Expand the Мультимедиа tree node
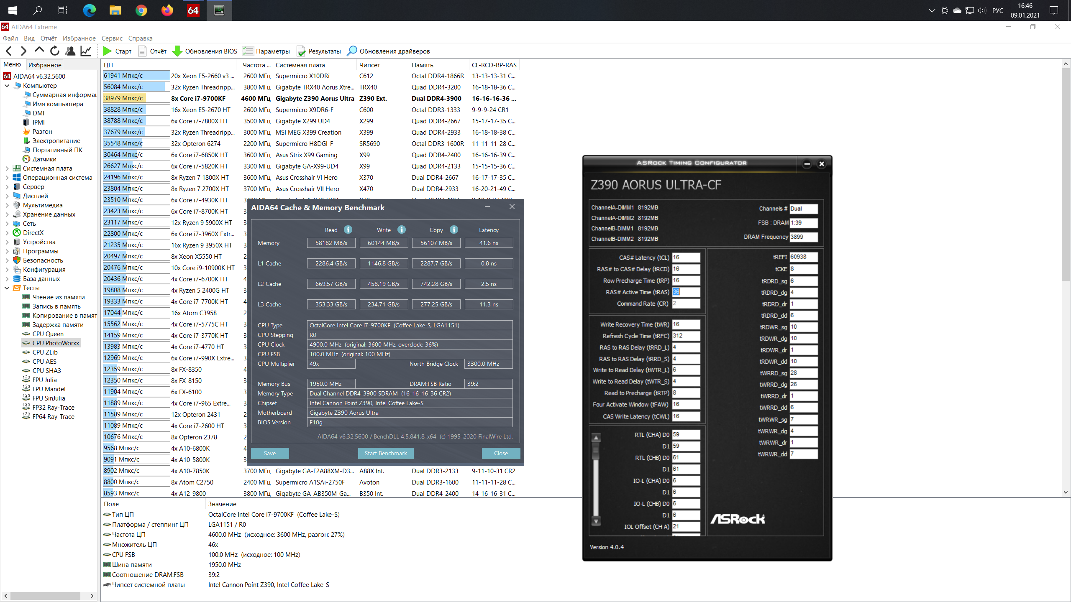Image resolution: width=1071 pixels, height=602 pixels. click(7, 205)
